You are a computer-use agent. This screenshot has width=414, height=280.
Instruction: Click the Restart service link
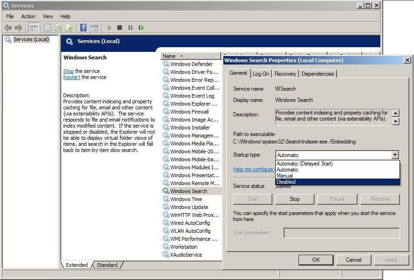71,77
